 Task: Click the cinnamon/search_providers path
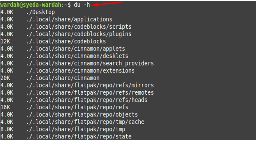tap(90, 63)
